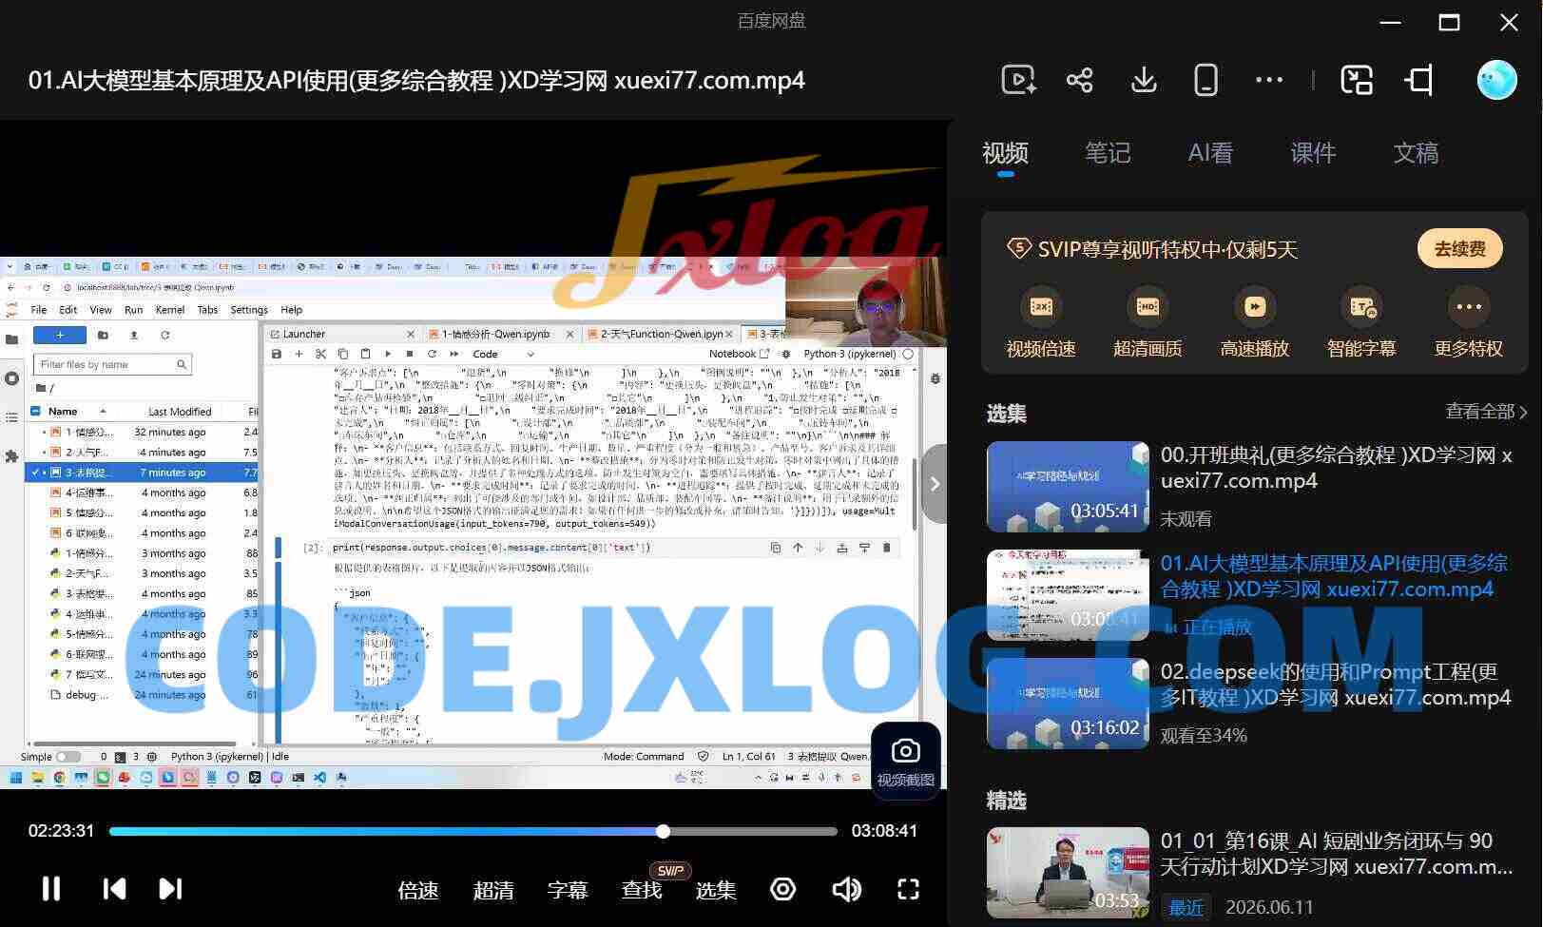Click the SVIP diamond badge icon
1543x927 pixels.
tap(1018, 249)
